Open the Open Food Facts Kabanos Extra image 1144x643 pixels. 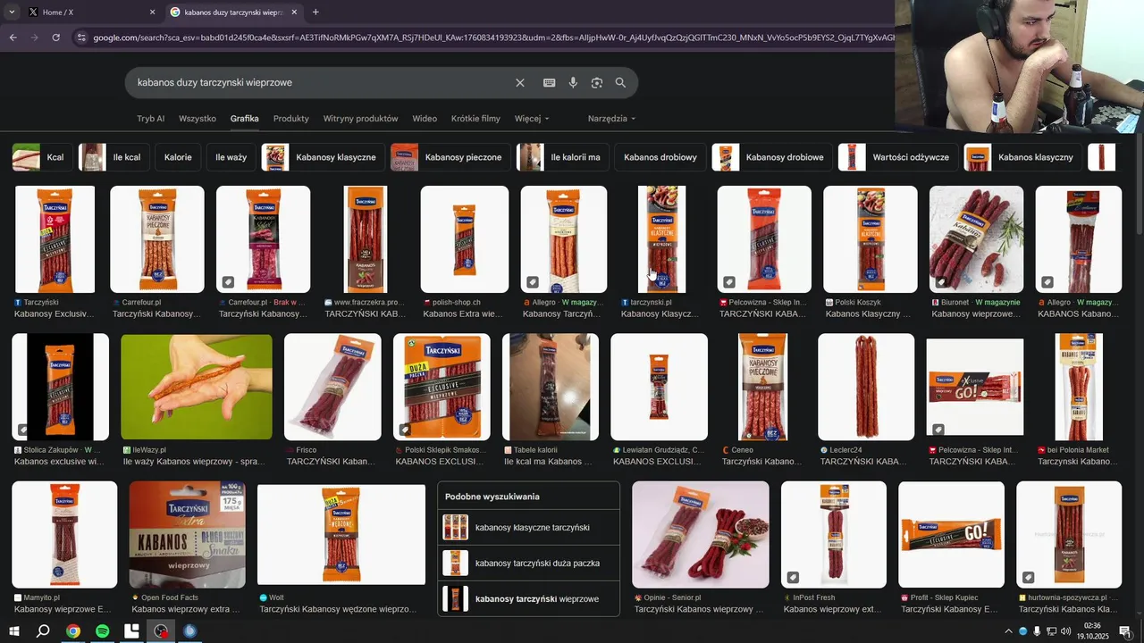pos(187,534)
